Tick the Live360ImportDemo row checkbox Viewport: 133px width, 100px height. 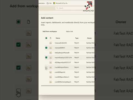coord(46,67)
